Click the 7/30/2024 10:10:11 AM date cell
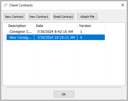The image size is (128, 101). click(56, 37)
